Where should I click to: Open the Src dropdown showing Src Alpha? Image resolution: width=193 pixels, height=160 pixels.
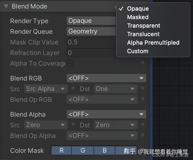pos(45,89)
